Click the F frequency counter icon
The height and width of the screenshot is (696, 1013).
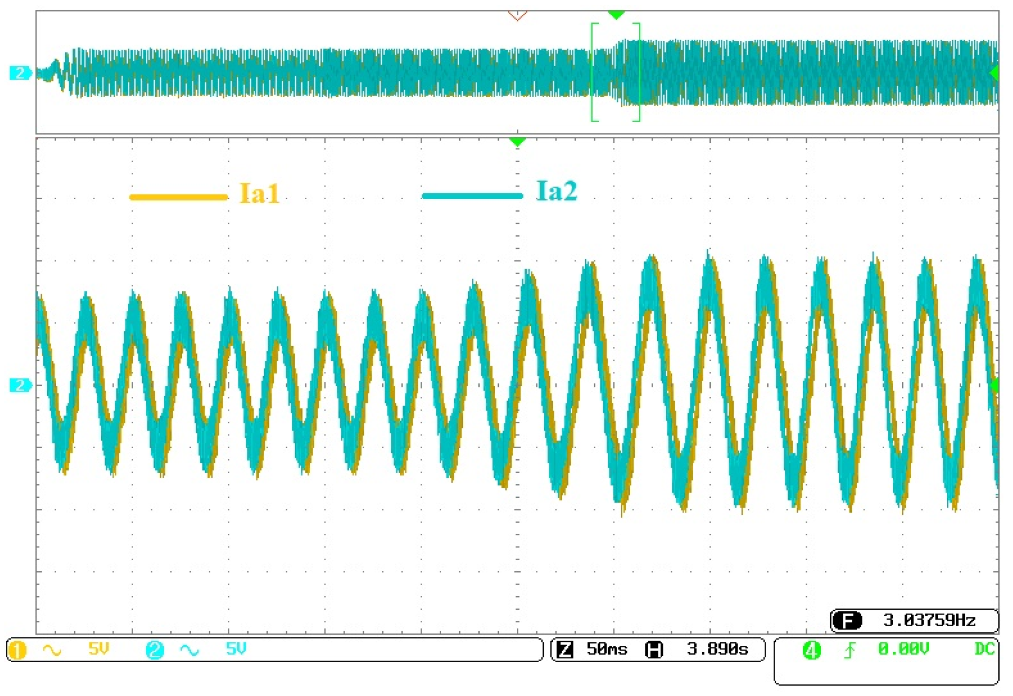tap(847, 620)
